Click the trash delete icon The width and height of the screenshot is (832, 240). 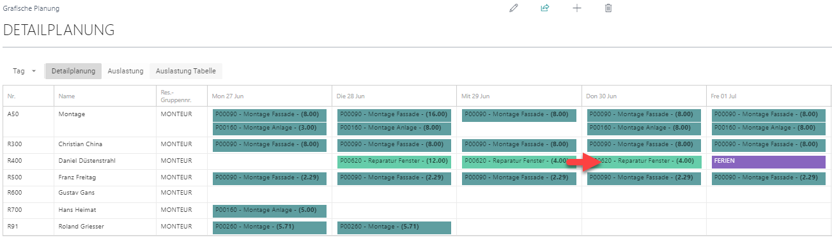coord(608,8)
